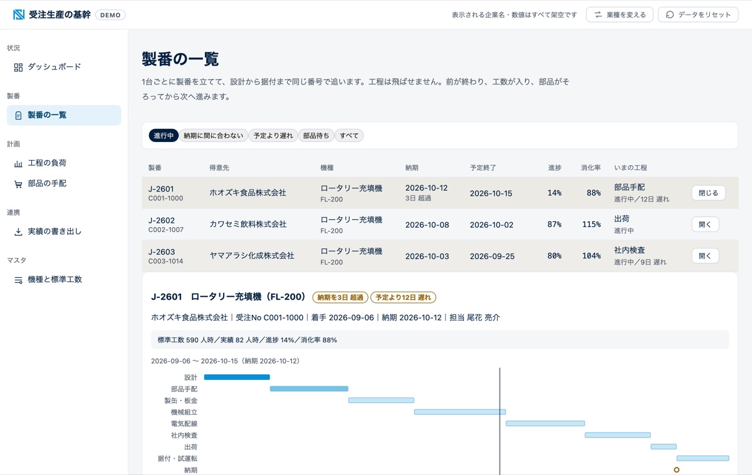The image size is (752, 475).
Task: Click J-2601 order number cell
Action: [161, 189]
